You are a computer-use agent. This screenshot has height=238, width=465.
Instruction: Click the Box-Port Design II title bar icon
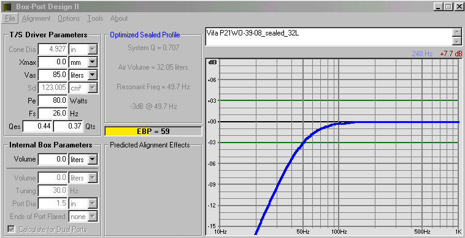tap(7, 6)
